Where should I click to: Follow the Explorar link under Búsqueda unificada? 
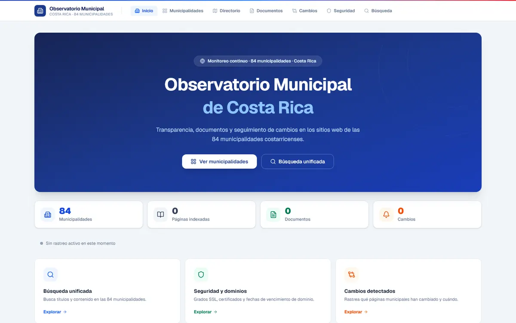(x=55, y=312)
